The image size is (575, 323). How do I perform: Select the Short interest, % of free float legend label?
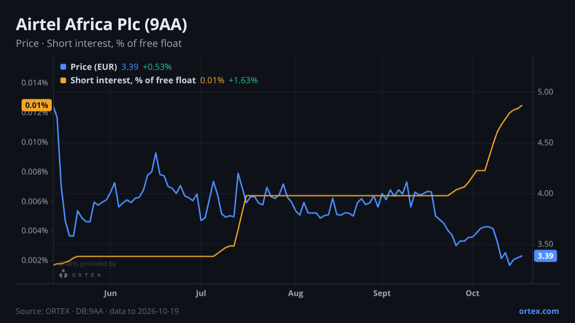[133, 80]
